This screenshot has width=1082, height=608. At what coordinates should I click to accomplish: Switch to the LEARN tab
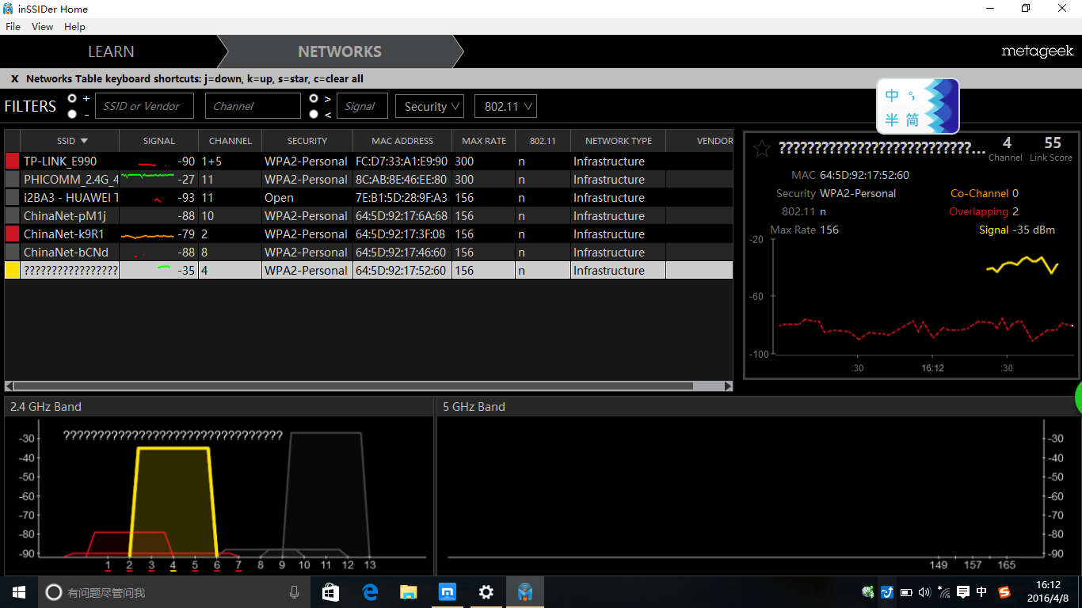[x=111, y=51]
